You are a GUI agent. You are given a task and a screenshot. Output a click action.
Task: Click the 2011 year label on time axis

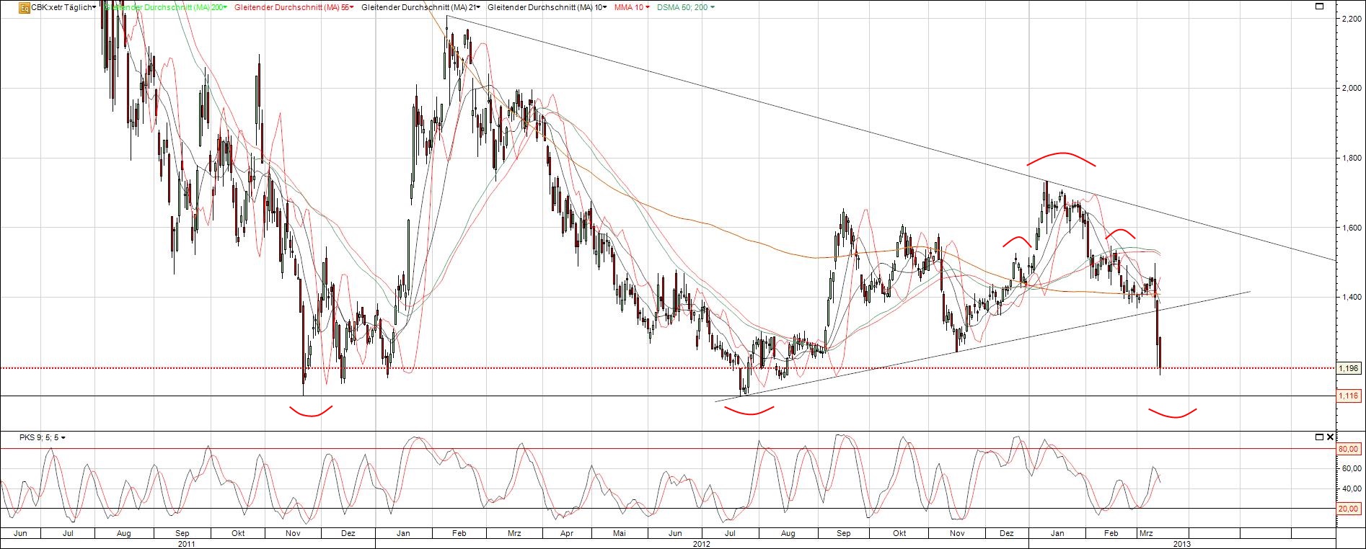pyautogui.click(x=187, y=544)
